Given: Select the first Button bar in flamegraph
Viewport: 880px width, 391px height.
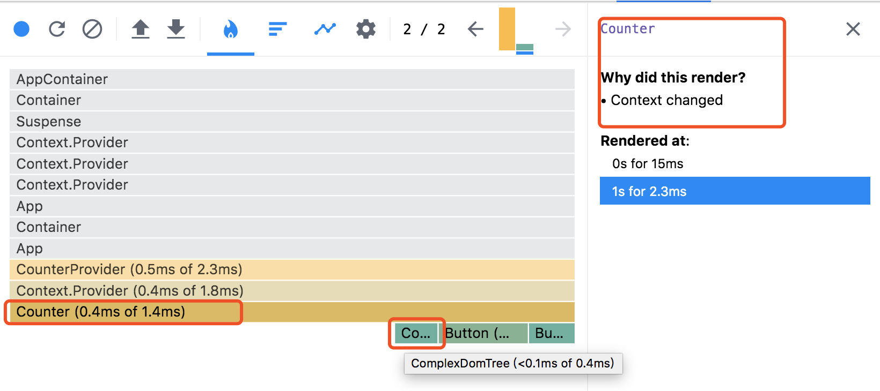Looking at the screenshot, I should [483, 333].
